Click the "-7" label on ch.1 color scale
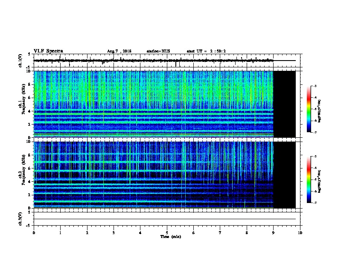Screen dimensions: 338x261 click(315, 132)
